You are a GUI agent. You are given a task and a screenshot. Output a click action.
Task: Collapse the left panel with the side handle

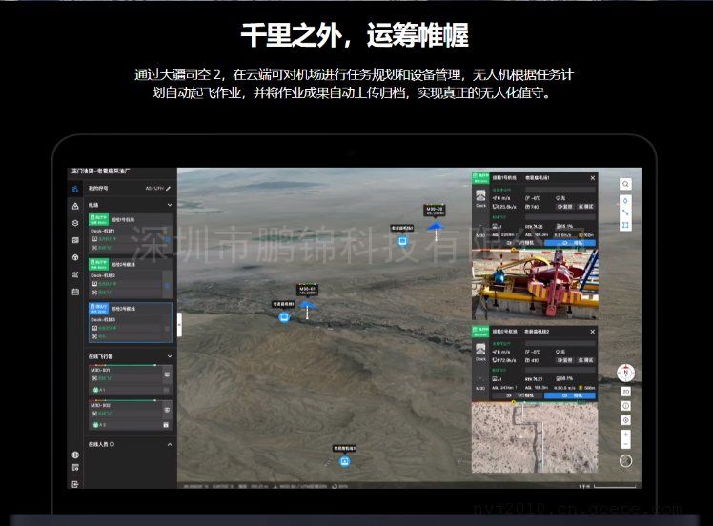click(179, 324)
